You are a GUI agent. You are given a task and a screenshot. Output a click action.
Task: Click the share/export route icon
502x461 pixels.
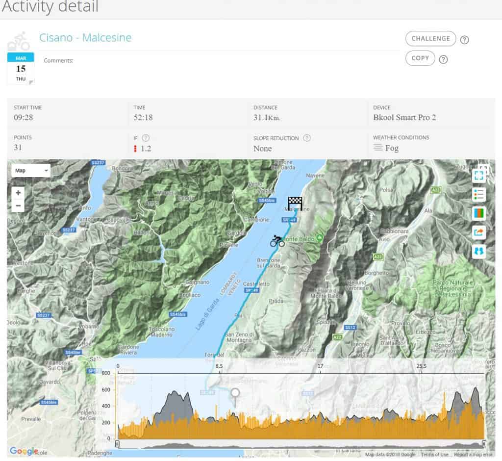coord(479,232)
